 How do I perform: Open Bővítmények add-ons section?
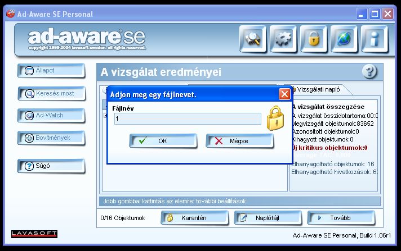click(x=51, y=138)
